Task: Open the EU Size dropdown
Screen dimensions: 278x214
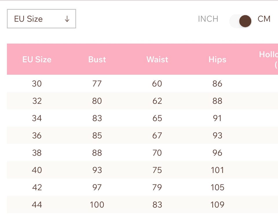Action: 41,19
